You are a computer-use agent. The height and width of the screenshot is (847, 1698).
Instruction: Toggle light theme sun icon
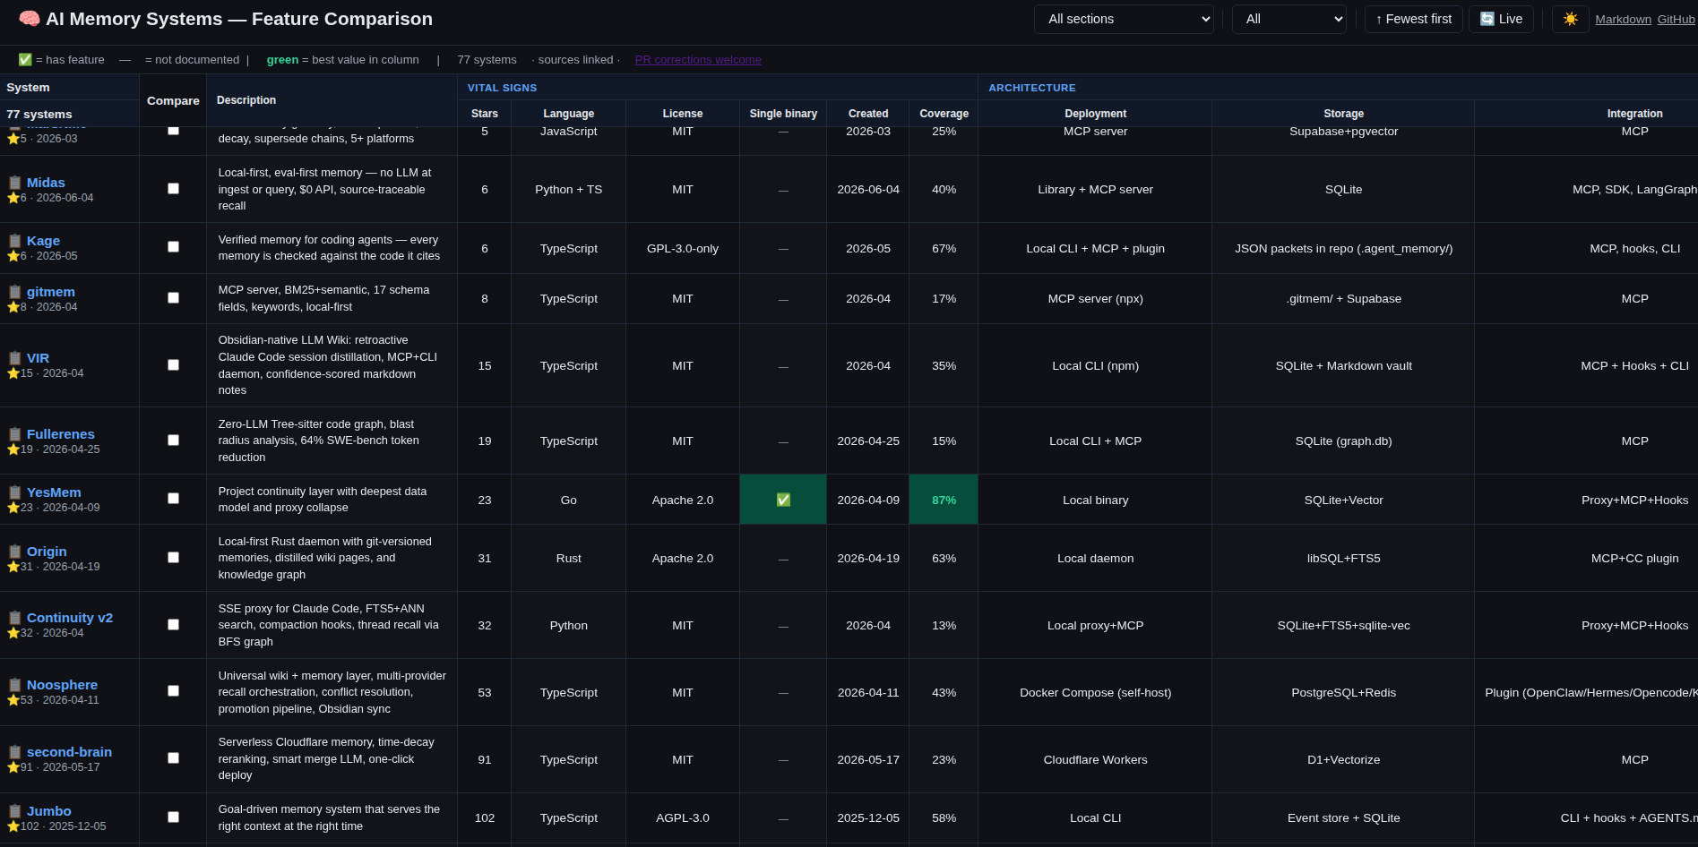1570,19
